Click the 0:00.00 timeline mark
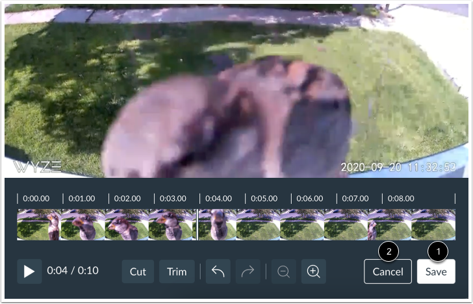 [36, 199]
